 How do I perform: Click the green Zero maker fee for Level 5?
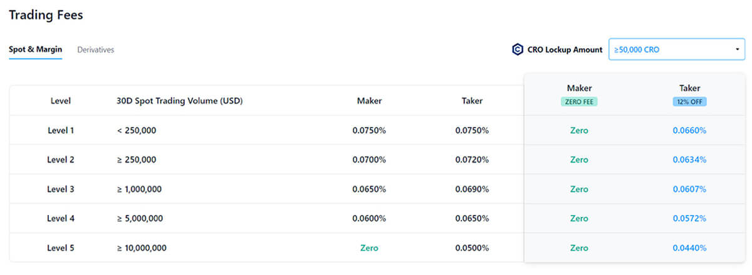369,248
